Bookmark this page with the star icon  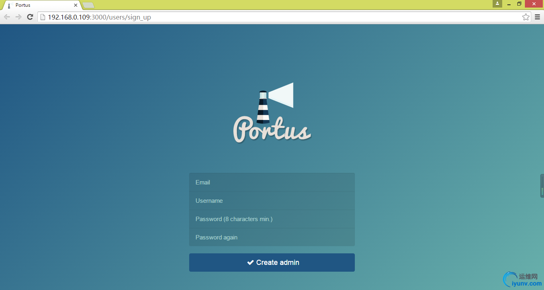click(526, 17)
